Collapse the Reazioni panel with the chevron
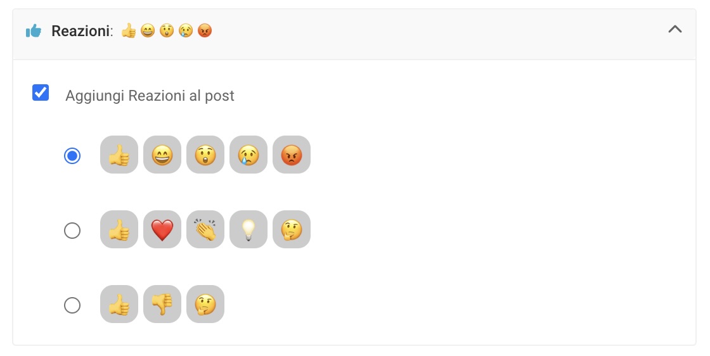 pos(675,29)
